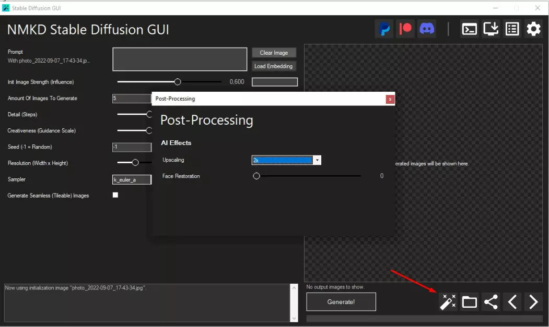Show previous image arrow

(512, 302)
